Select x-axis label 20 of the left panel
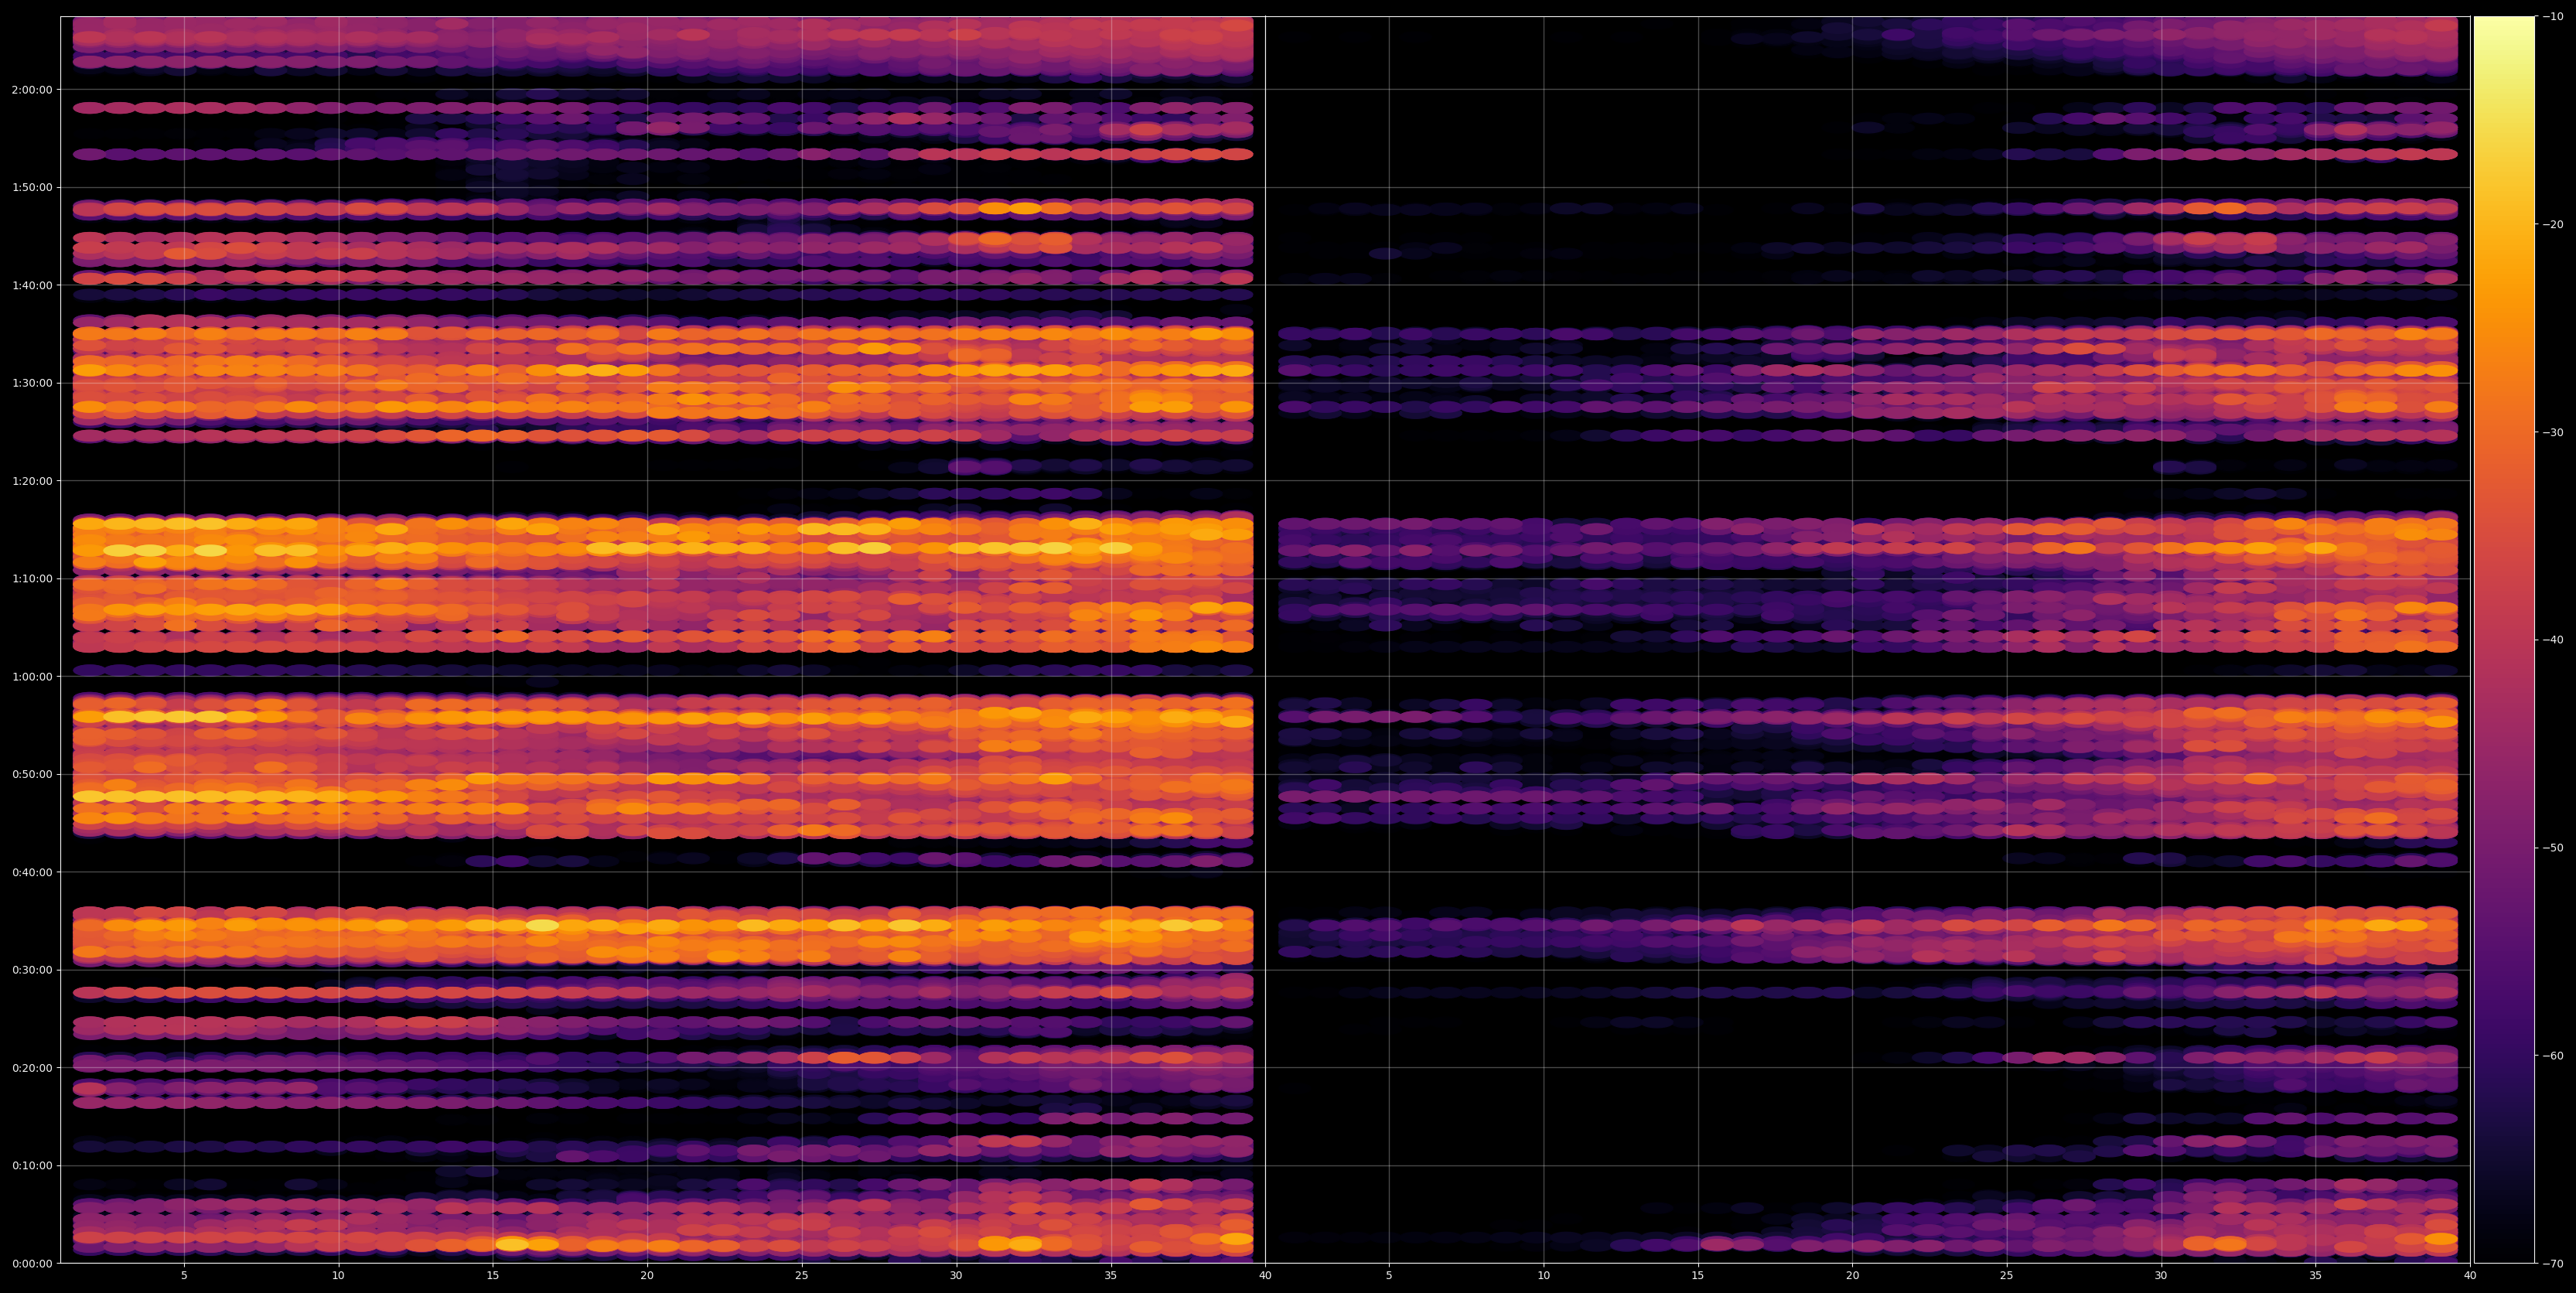The width and height of the screenshot is (2576, 1293). click(x=647, y=1276)
